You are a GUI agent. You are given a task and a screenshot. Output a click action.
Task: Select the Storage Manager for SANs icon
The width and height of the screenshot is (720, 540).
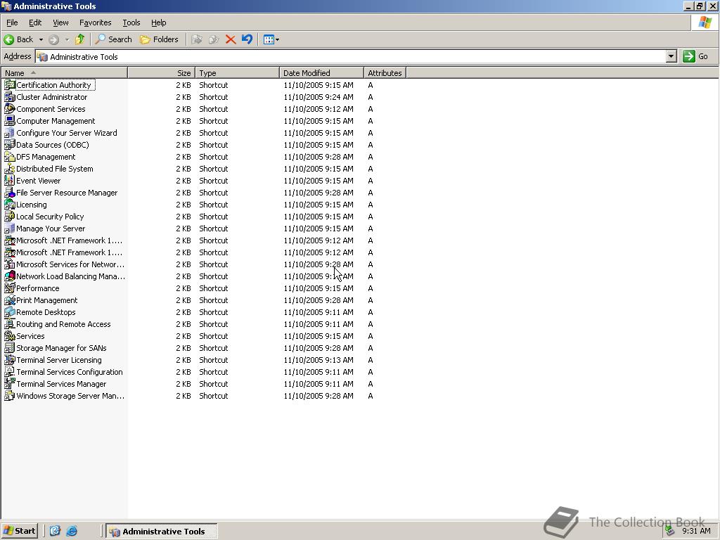coord(9,347)
